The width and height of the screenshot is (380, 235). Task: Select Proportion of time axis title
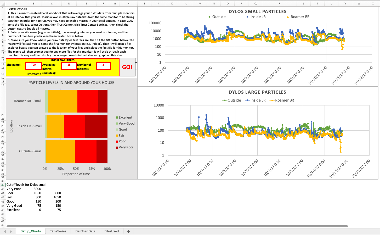pos(76,174)
